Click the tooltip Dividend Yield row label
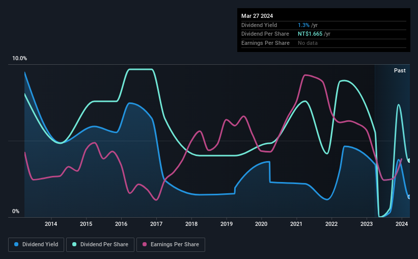This screenshot has width=418, height=259. pos(259,25)
